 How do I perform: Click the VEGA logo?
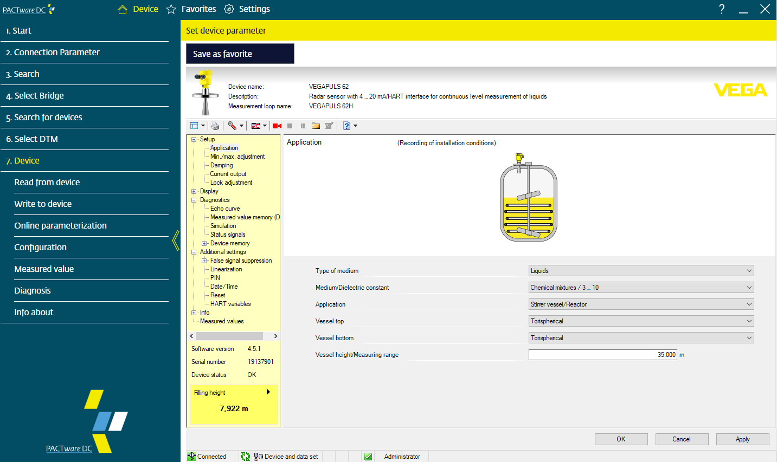tap(741, 90)
